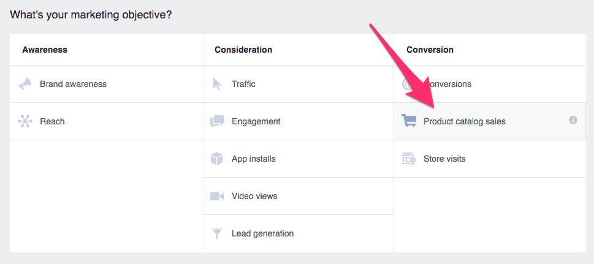Viewport: 594px width, 264px height.
Task: Pick the Engagement objective
Action: (x=256, y=121)
